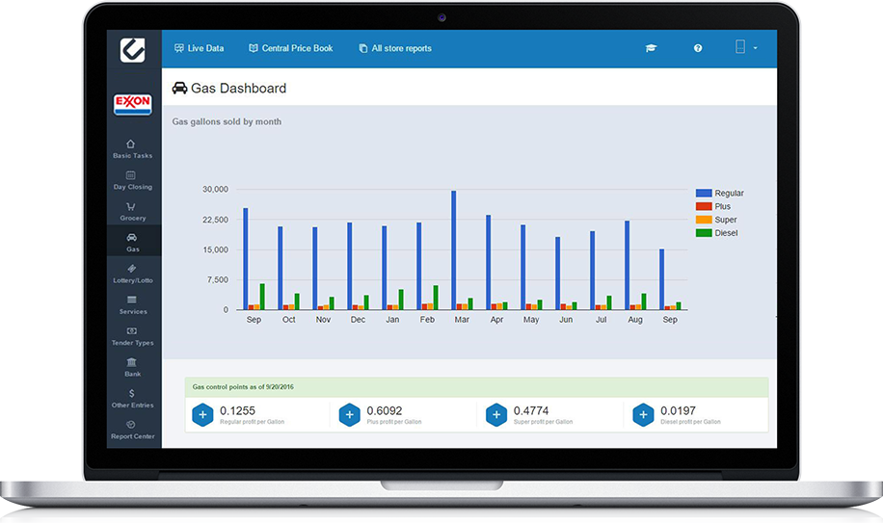Click the plus button for Diesel profit
The image size is (883, 523).
(643, 415)
